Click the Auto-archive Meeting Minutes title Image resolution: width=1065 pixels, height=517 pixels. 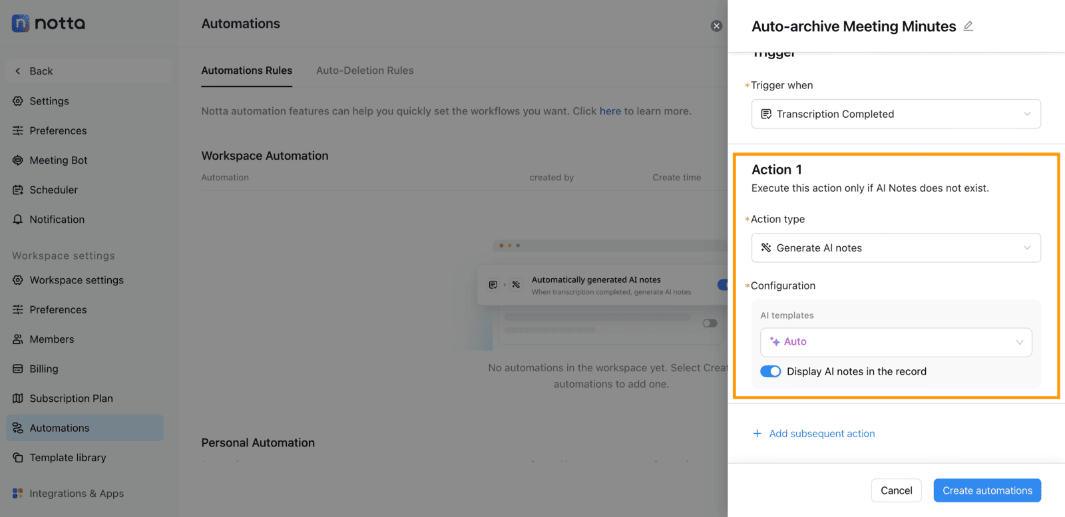854,27
